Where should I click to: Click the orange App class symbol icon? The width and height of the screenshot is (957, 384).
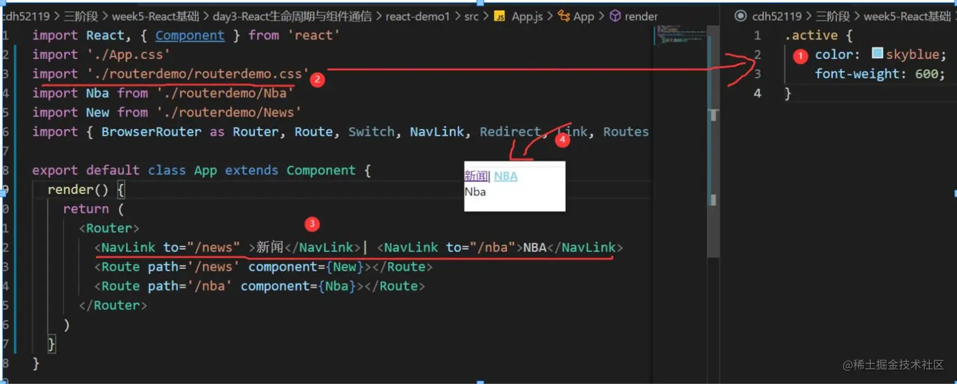(565, 16)
